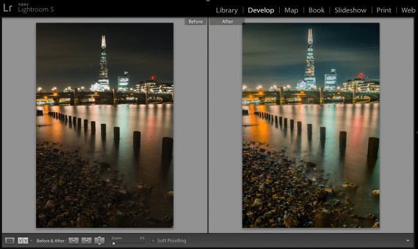This screenshot has width=418, height=249.
Task: Enable the Soft Proofing checkbox
Action: (x=153, y=241)
